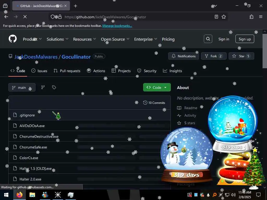Open ChorumeDestructive.exe file
Screen dimensions: 267x200
(x=39, y=136)
